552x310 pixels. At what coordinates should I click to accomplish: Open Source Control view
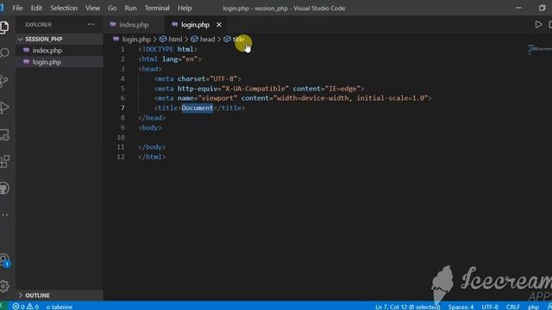pos(4,80)
